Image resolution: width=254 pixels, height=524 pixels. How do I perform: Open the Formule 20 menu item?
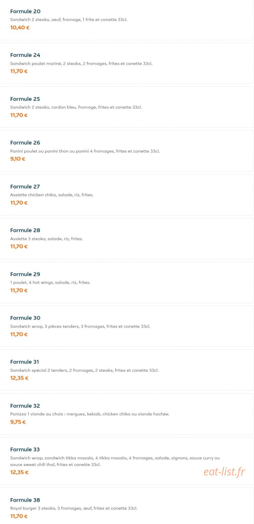point(127,20)
